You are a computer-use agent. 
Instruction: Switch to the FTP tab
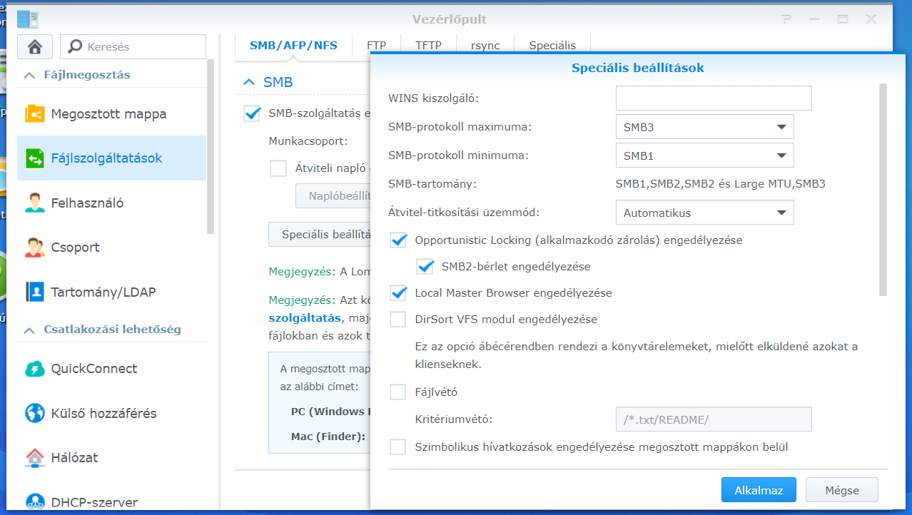click(x=376, y=44)
